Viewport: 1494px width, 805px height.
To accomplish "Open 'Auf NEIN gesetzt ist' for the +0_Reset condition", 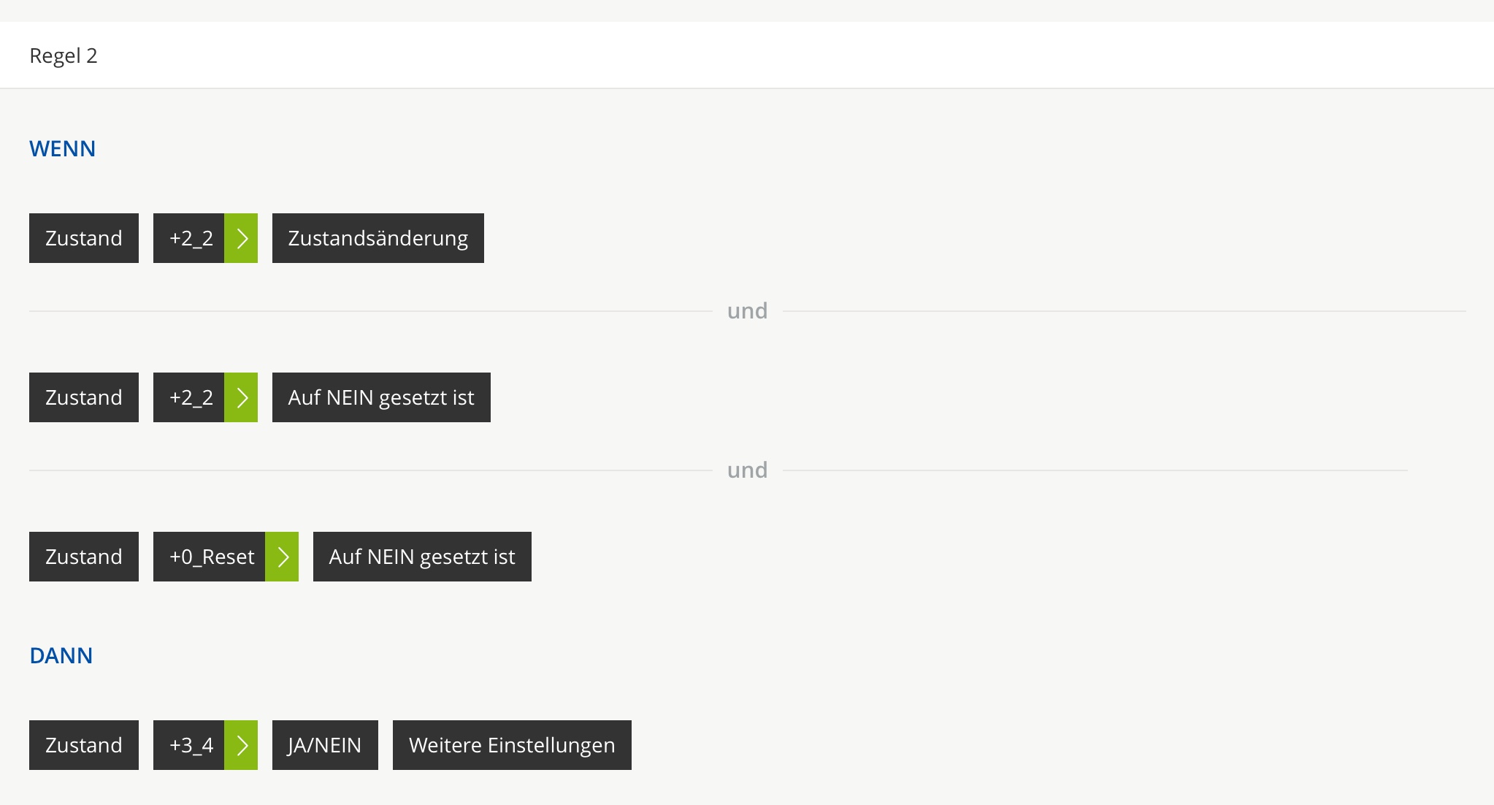I will [422, 557].
